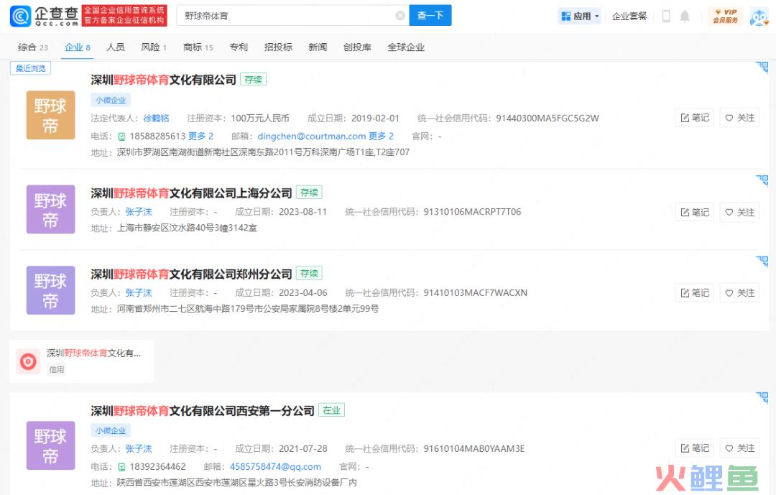The height and width of the screenshot is (495, 776).
Task: Click the 存续 status tag of first company
Action: pyautogui.click(x=254, y=80)
